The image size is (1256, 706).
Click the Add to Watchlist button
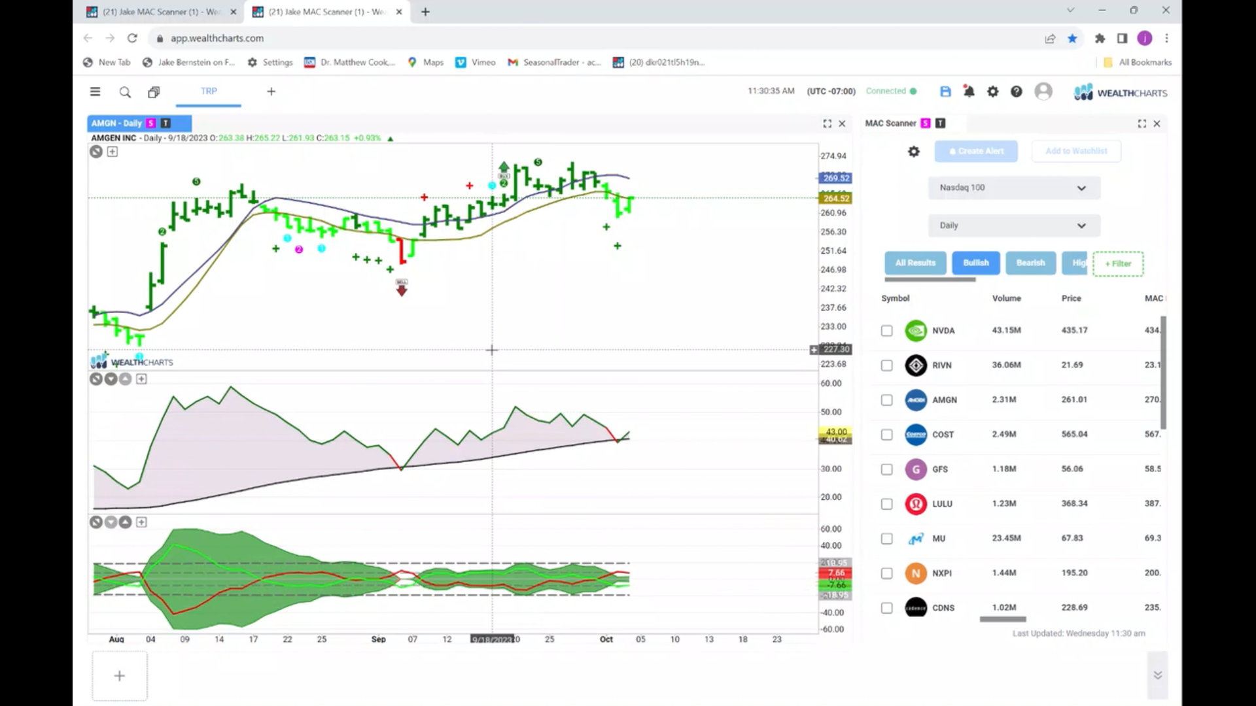click(1076, 151)
